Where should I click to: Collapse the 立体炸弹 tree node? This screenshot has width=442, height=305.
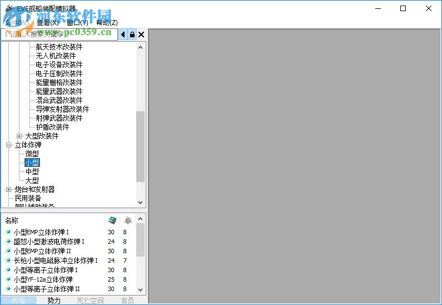(9, 145)
